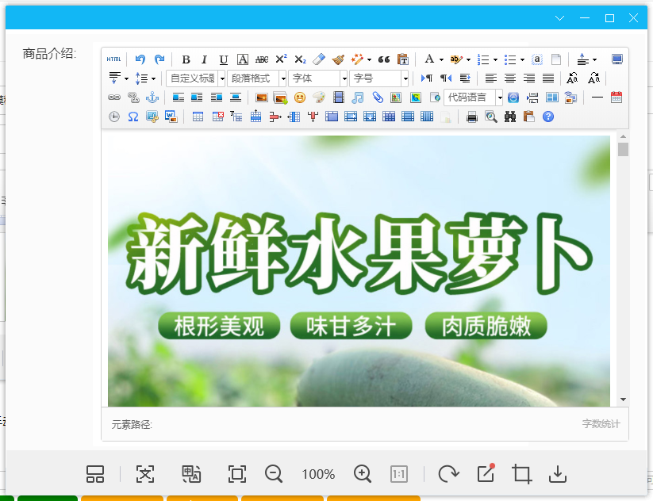
Task: Insert an emoticon using the smiley icon
Action: click(300, 98)
